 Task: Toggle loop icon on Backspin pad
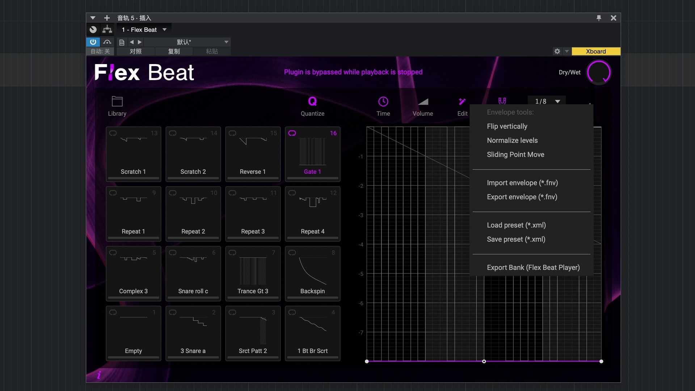pos(292,253)
